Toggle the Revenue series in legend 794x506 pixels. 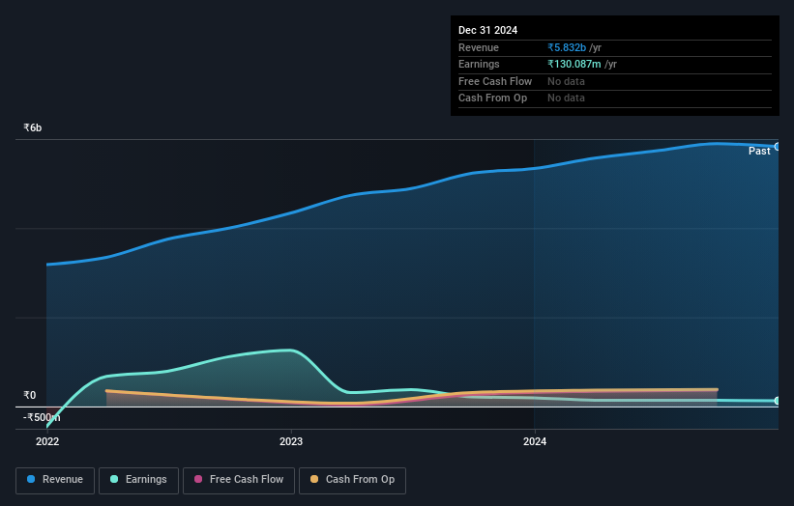55,480
